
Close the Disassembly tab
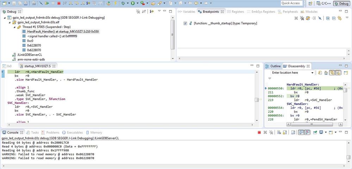click(308, 66)
